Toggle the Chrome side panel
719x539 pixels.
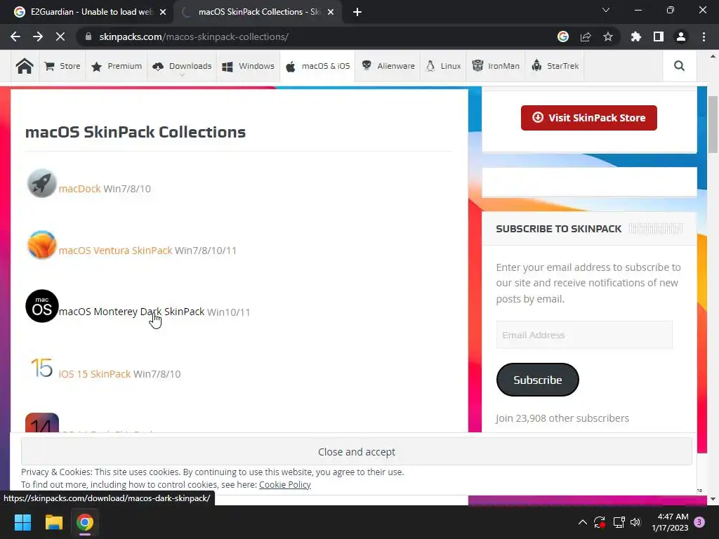coord(659,36)
